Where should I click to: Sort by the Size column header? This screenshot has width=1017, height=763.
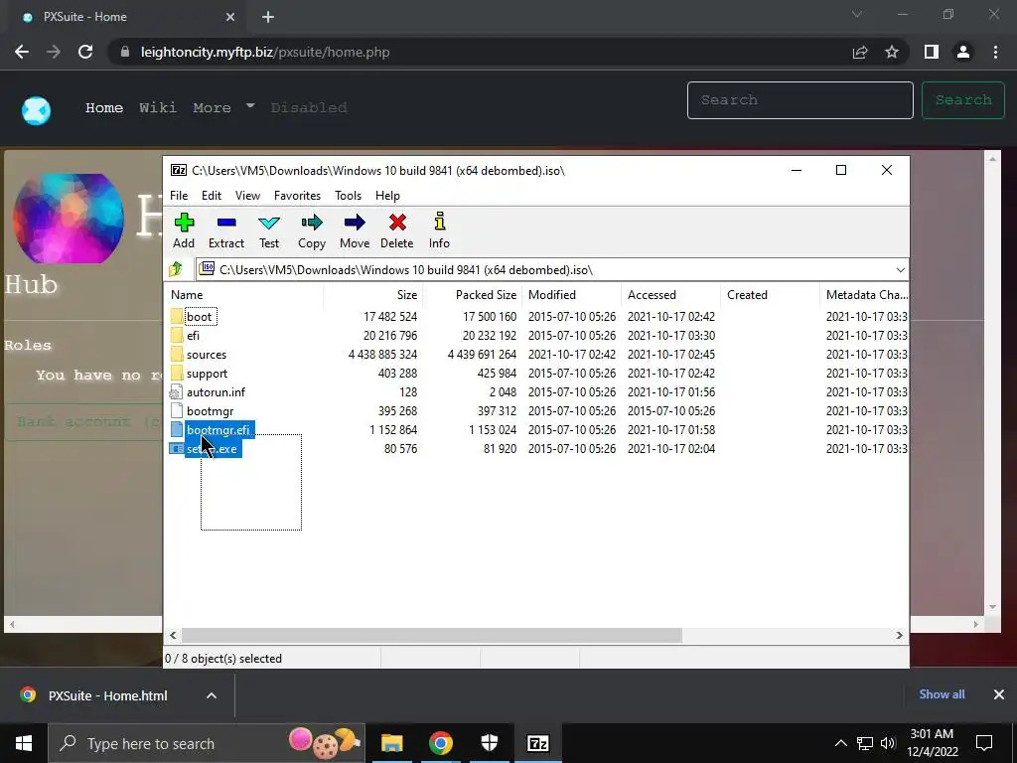pyautogui.click(x=373, y=294)
